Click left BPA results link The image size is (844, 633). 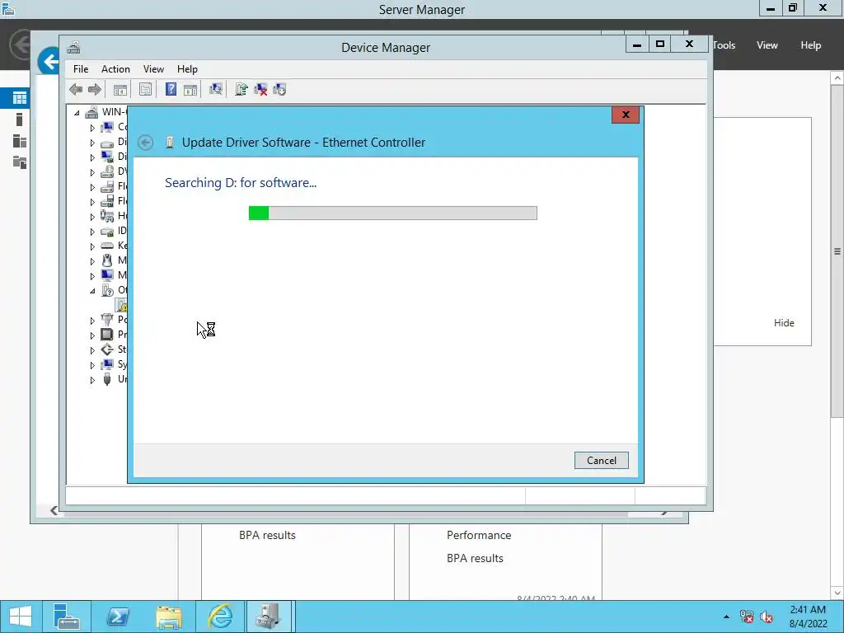268,535
